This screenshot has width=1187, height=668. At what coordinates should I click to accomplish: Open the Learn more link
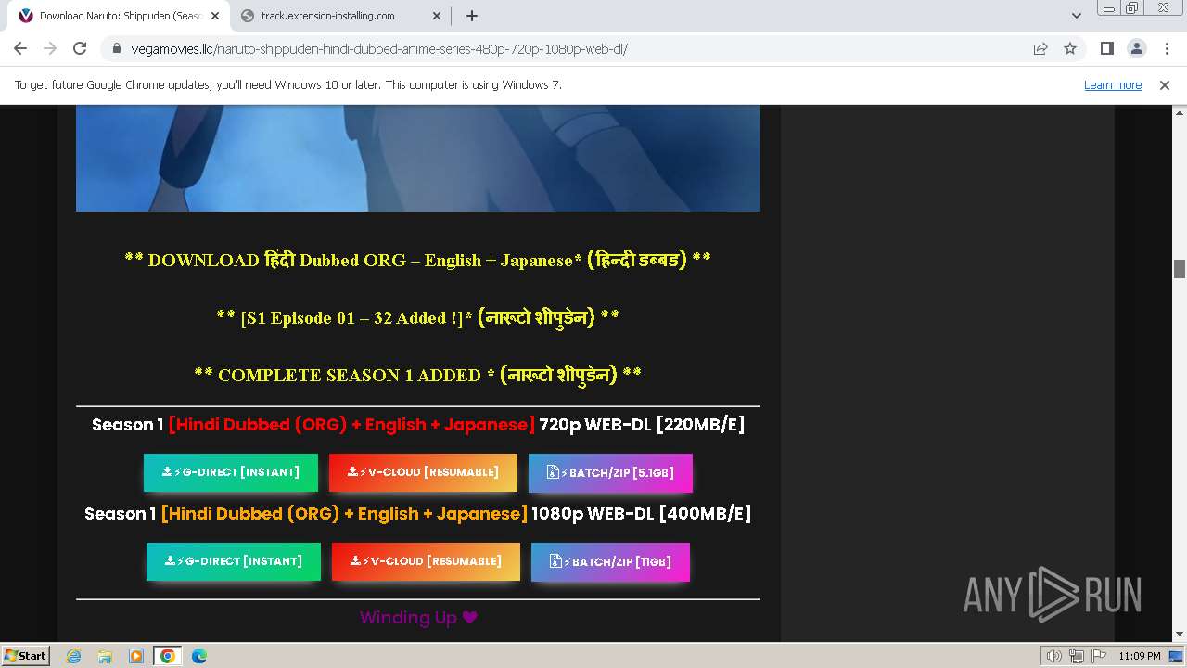pos(1113,84)
